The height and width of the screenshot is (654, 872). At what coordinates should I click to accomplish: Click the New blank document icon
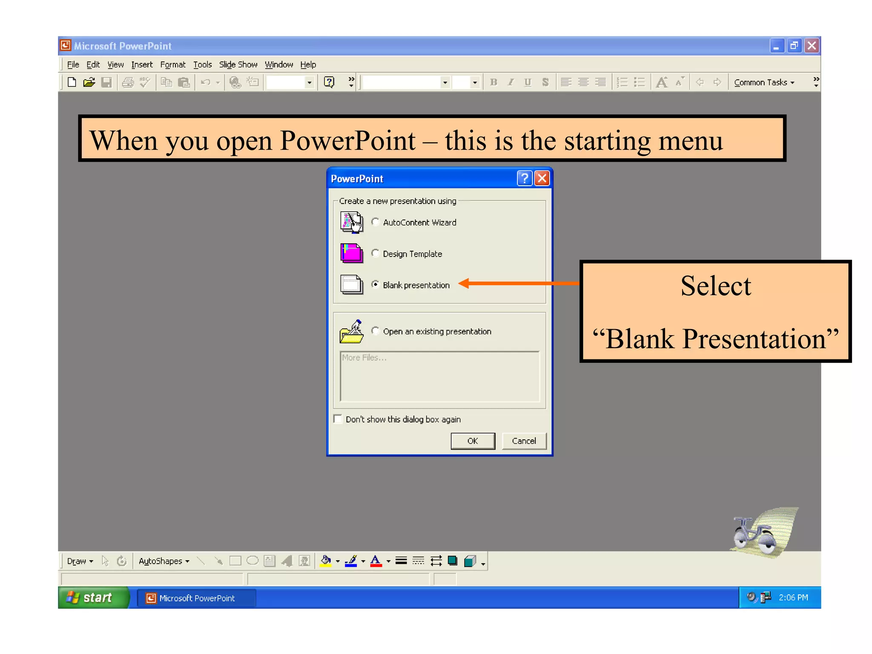(x=72, y=82)
